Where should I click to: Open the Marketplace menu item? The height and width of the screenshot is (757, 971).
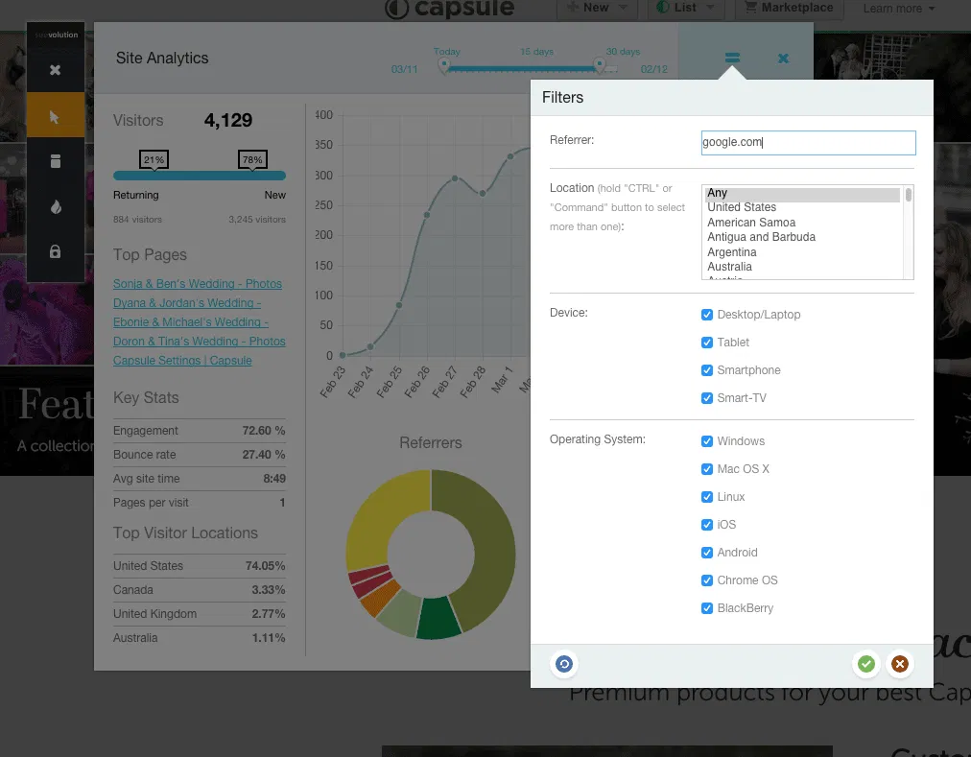(789, 8)
